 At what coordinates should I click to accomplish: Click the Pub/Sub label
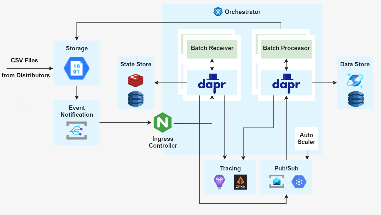[x=286, y=168]
